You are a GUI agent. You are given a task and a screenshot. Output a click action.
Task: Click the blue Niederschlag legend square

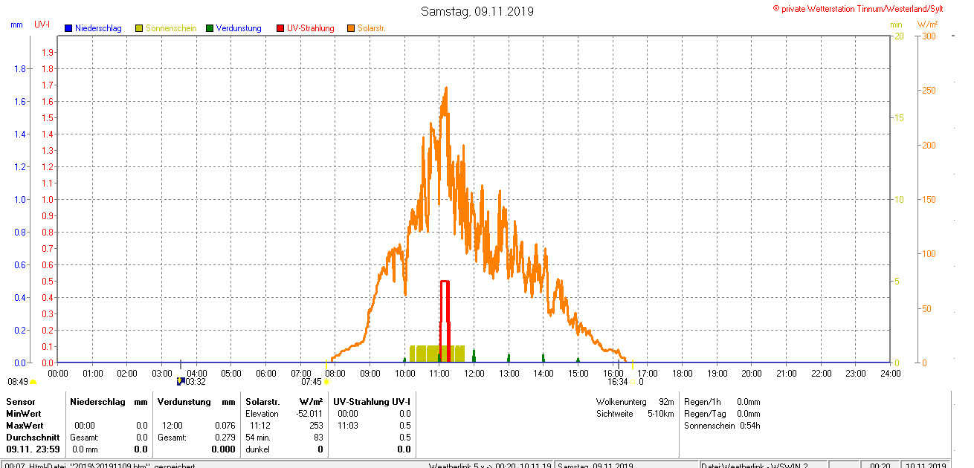(68, 28)
